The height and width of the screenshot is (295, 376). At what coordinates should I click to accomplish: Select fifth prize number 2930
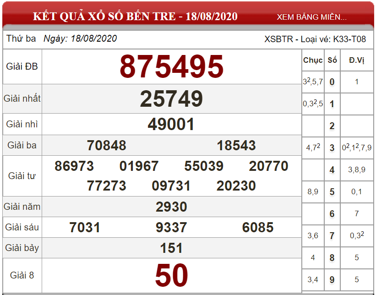[171, 207]
